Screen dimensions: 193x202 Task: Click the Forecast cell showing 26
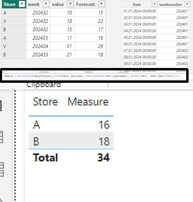pos(90,46)
